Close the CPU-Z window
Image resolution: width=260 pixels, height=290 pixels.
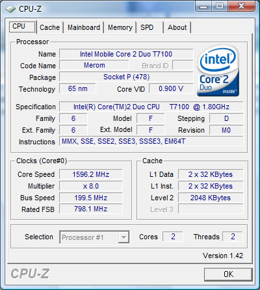click(241, 7)
